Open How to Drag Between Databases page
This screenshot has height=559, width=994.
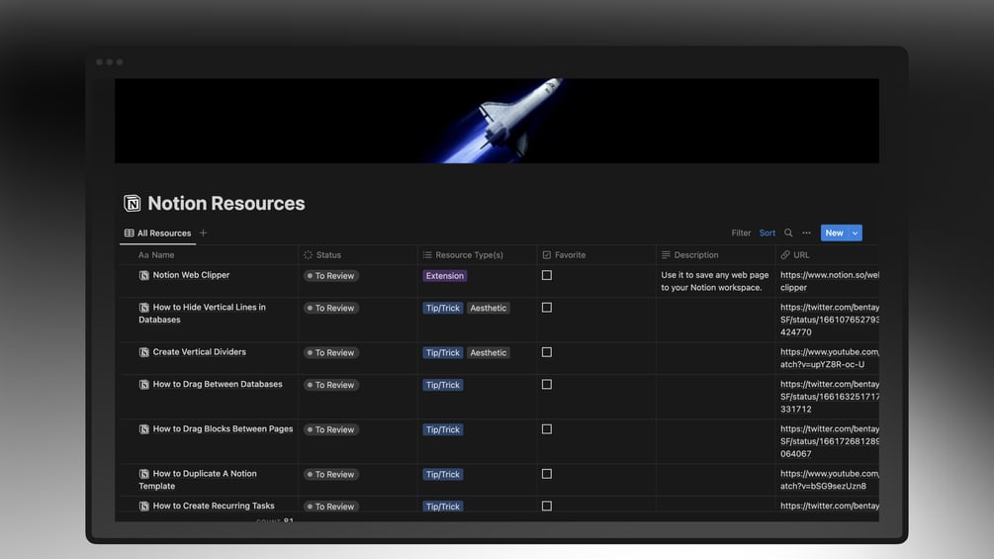coord(218,384)
